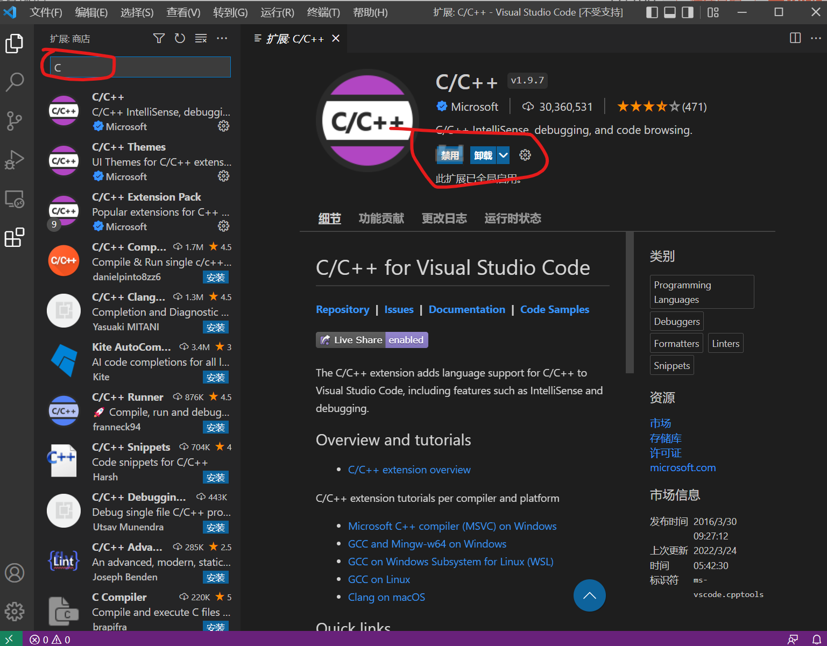Close the 扩展: C/C++ editor tab

pos(336,38)
